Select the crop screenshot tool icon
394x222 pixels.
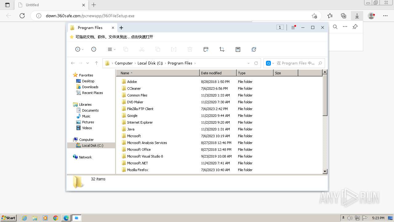(x=222, y=49)
